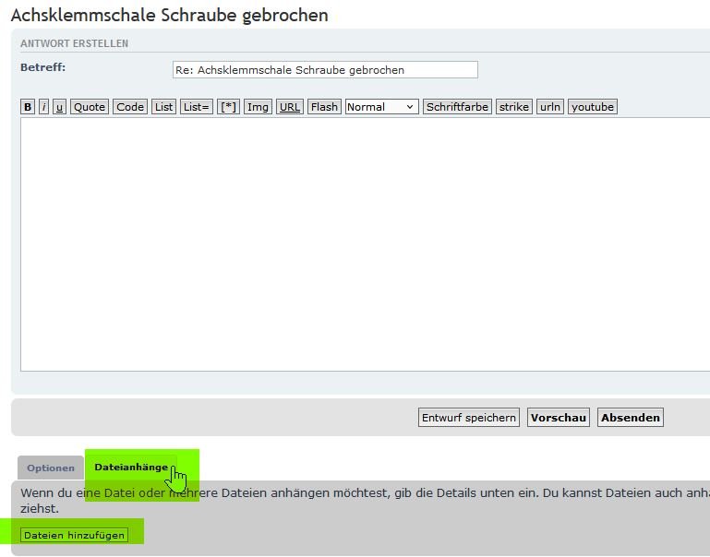Apply underline with the u button
Screen dimensions: 710x557
[x=59, y=107]
